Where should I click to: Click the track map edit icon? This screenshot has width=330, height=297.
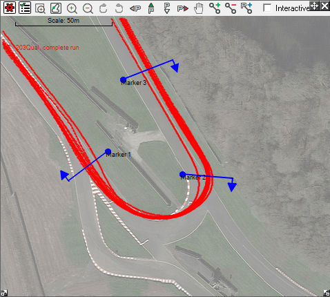pos(56,8)
